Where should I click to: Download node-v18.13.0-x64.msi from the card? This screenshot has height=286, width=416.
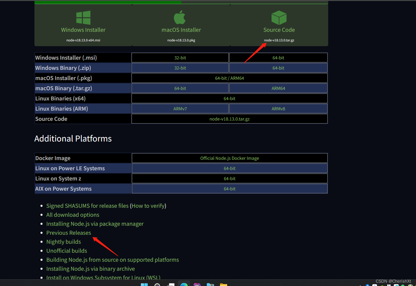click(x=83, y=40)
